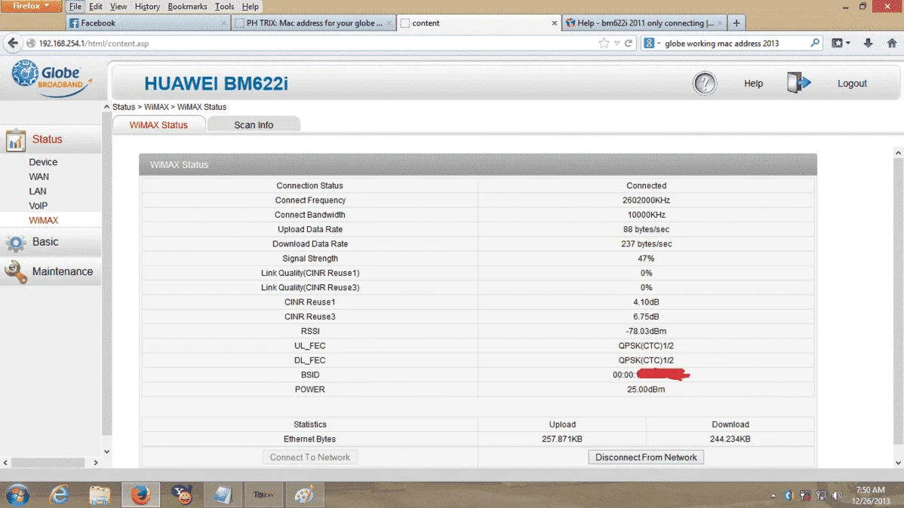The image size is (904, 508).
Task: Go back with the browser back arrow
Action: (x=13, y=43)
